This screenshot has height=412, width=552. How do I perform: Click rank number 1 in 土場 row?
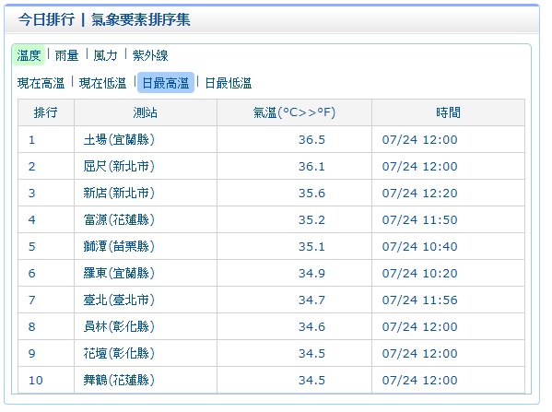point(31,140)
